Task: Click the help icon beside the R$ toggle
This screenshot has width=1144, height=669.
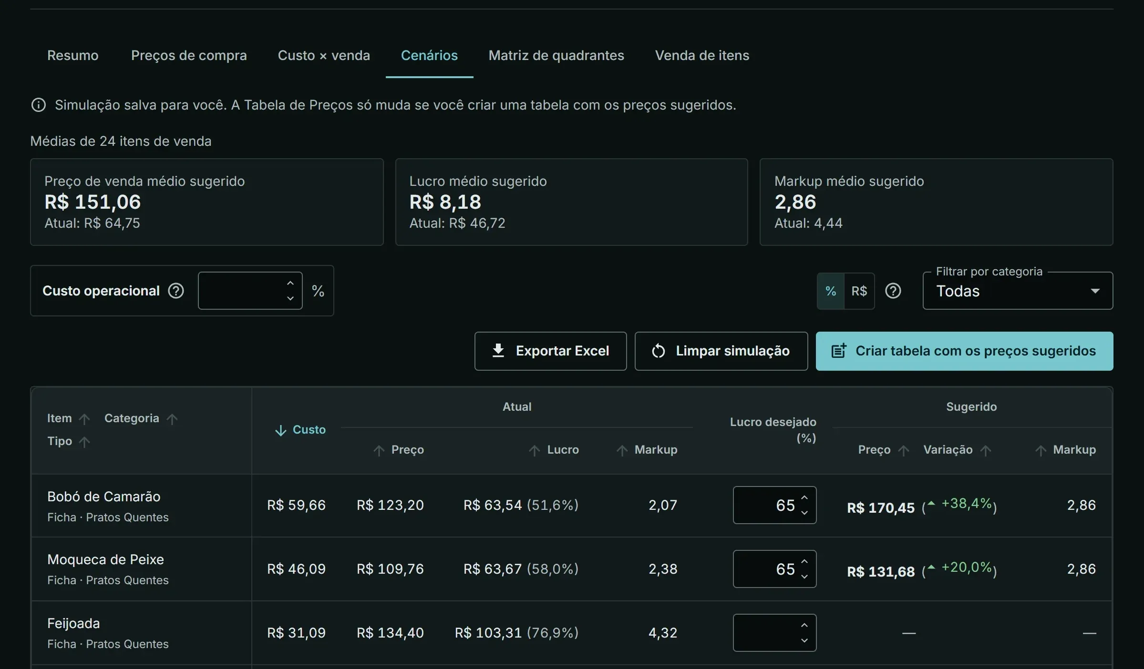Action: tap(893, 291)
